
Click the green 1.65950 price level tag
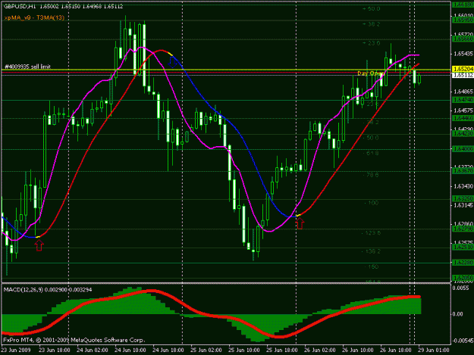coord(463,20)
